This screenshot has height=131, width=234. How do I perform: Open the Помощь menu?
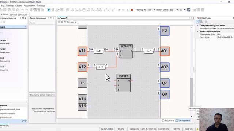(x=41, y=6)
